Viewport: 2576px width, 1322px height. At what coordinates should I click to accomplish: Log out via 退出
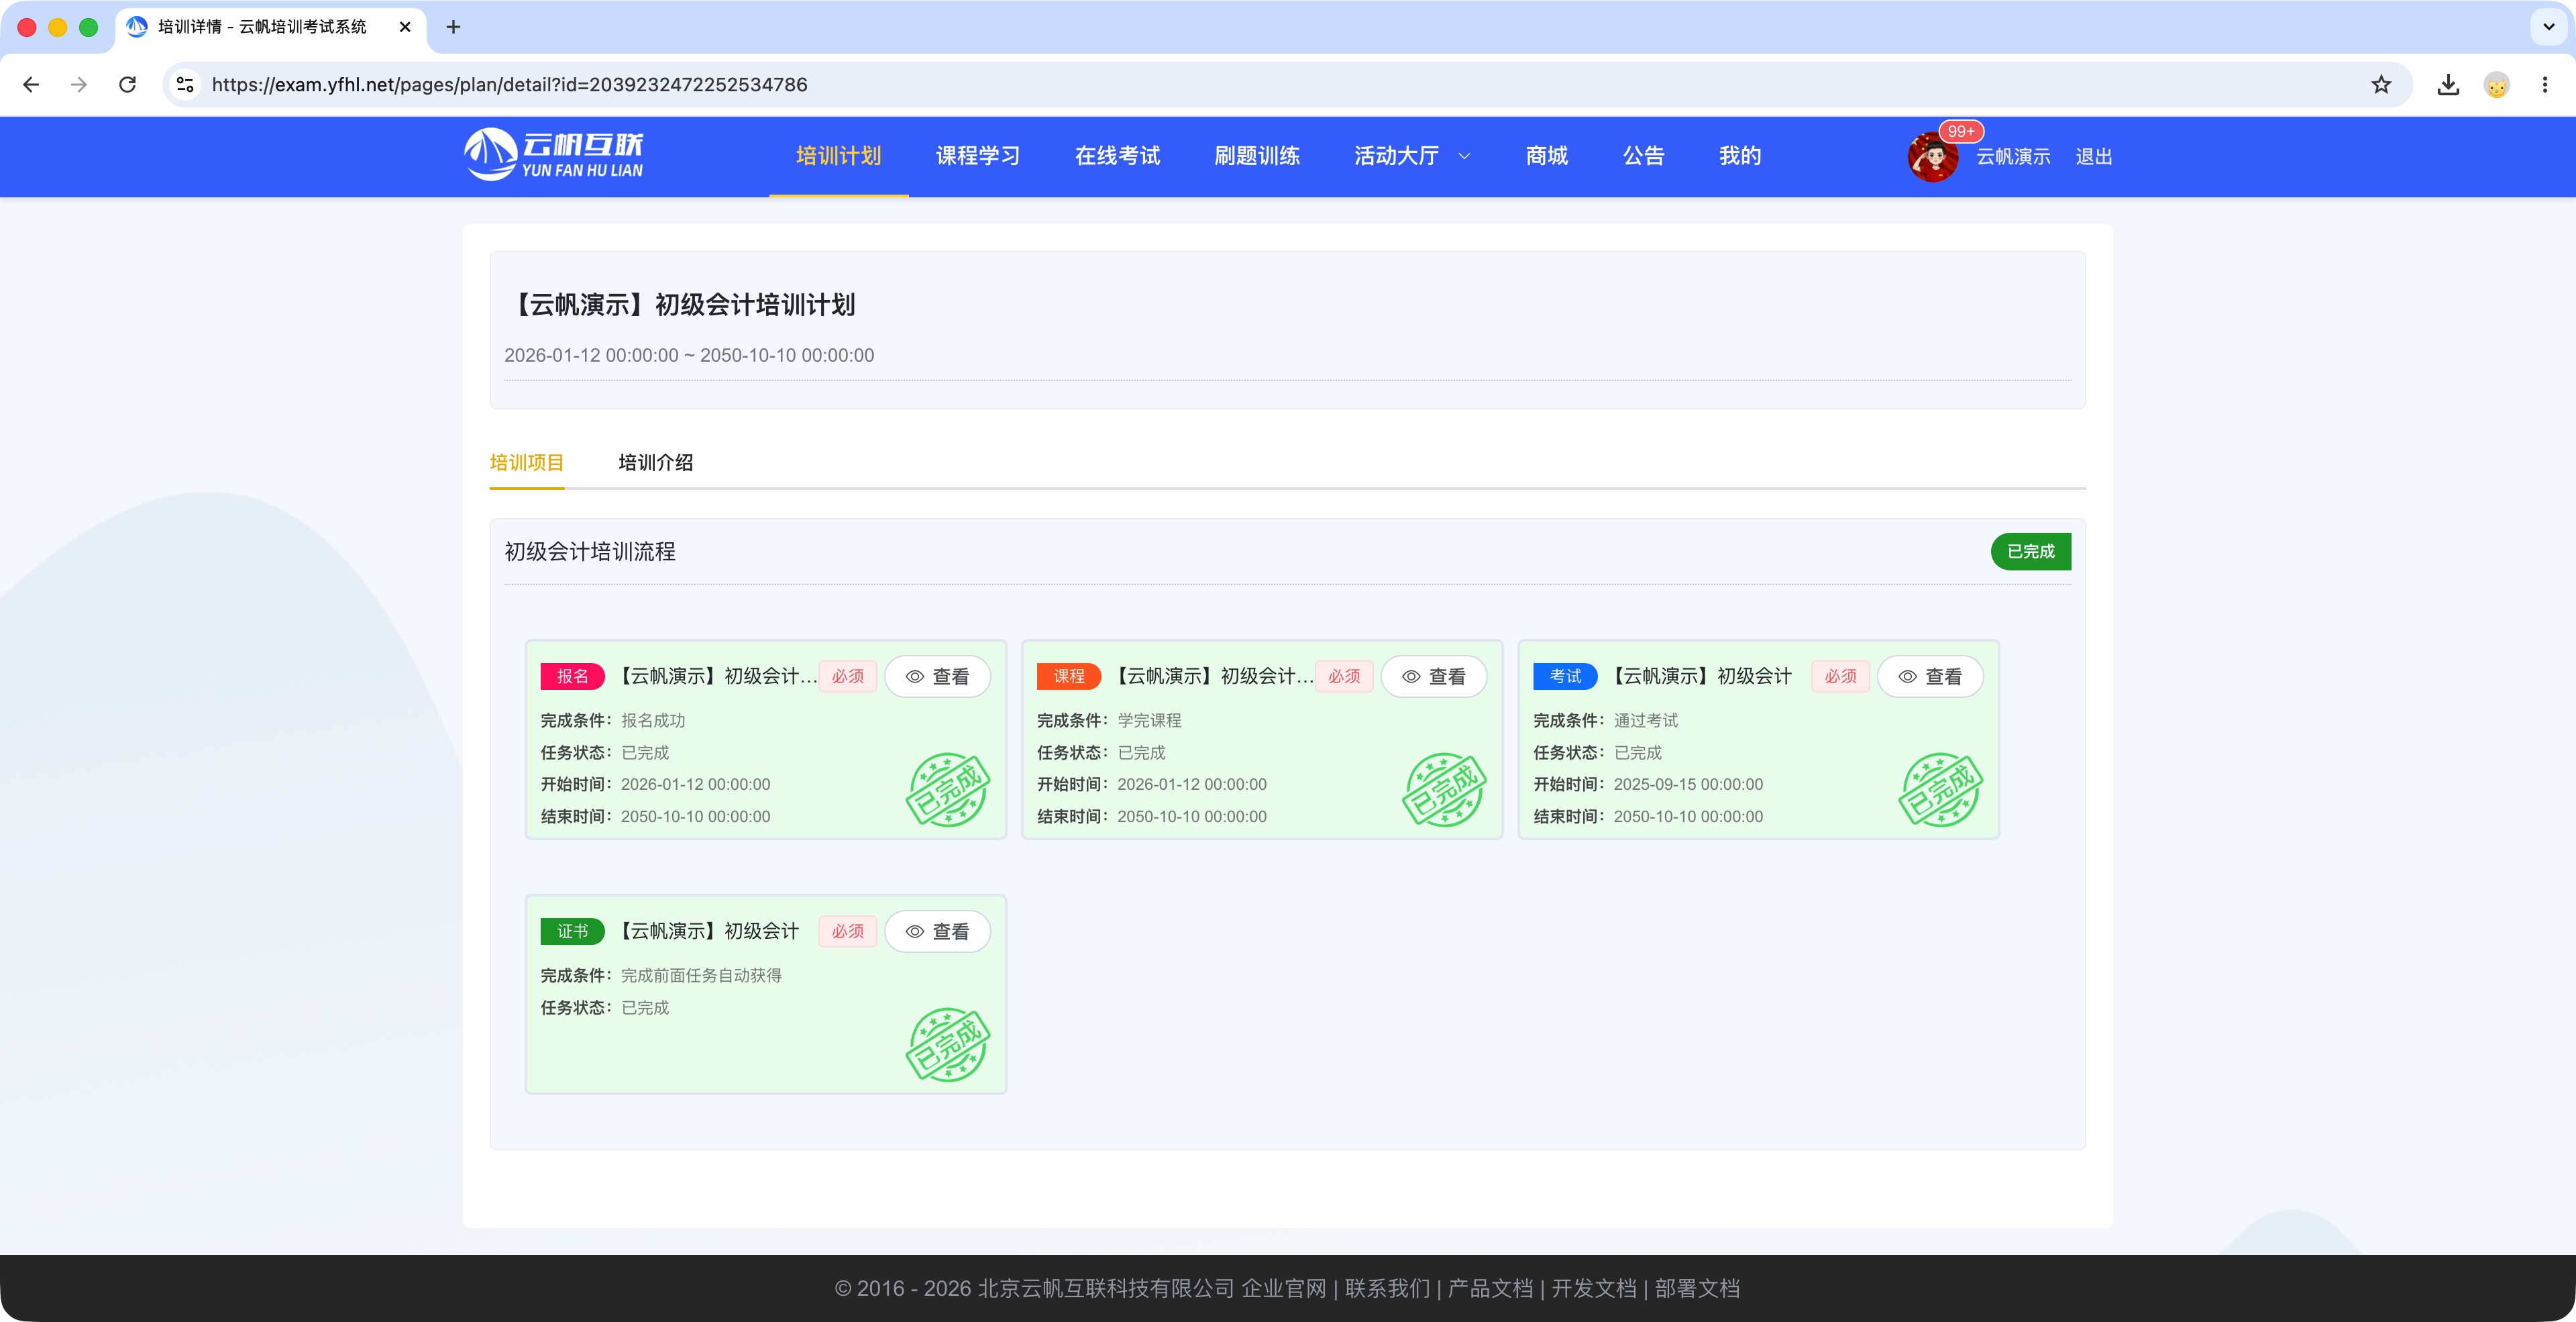point(2093,157)
